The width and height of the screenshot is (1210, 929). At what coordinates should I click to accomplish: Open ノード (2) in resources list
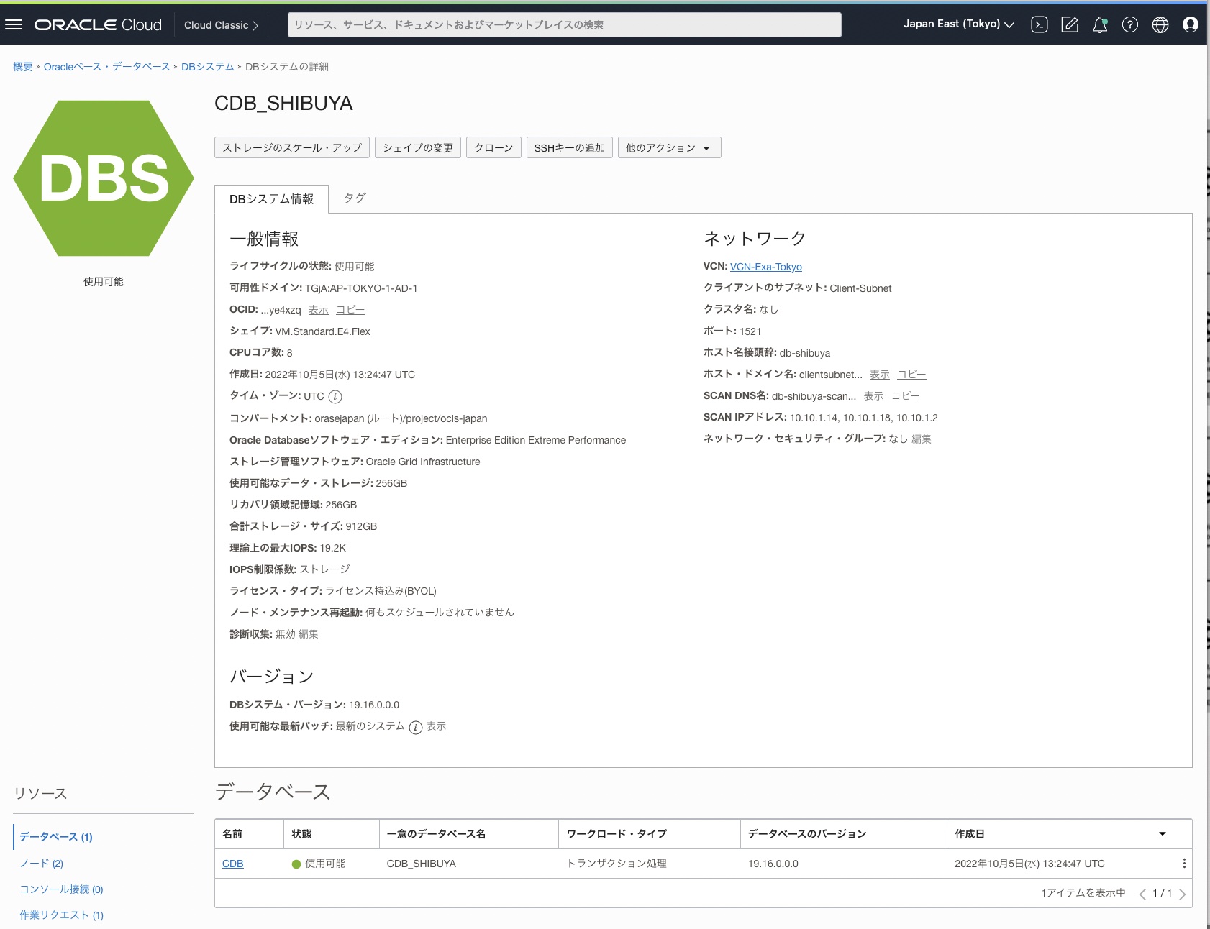pyautogui.click(x=42, y=864)
